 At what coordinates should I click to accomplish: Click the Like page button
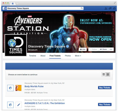tap(83, 49)
